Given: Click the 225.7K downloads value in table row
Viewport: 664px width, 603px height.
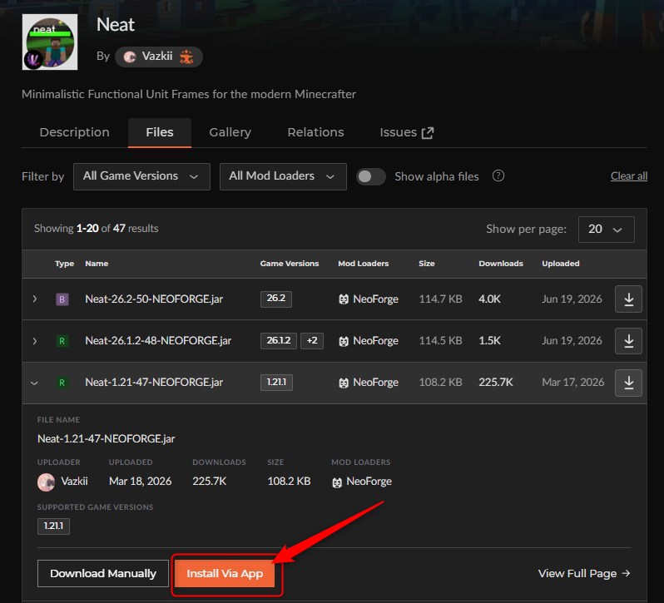Looking at the screenshot, I should (495, 382).
